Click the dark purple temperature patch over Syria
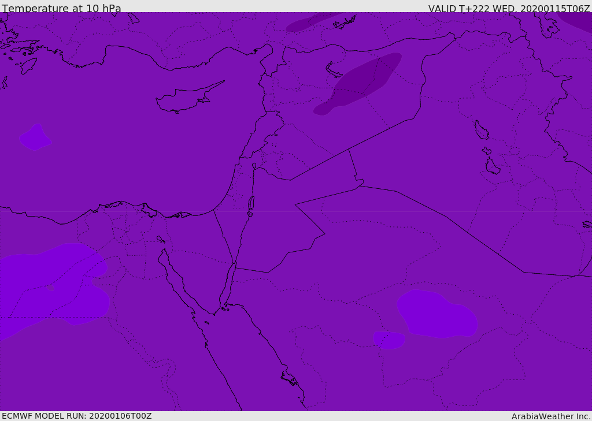Image resolution: width=592 pixels, height=421 pixels. coord(358,84)
